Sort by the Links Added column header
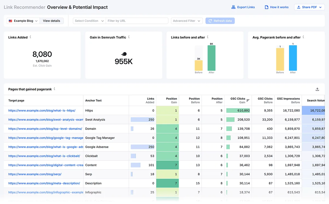329x204 pixels. pos(150,100)
